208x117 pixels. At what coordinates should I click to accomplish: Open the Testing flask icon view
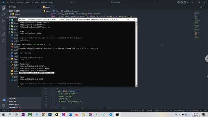(3, 41)
